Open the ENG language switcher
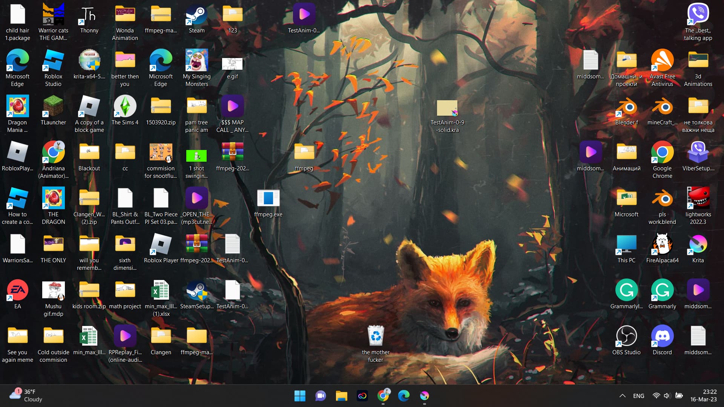The height and width of the screenshot is (407, 724). click(638, 396)
